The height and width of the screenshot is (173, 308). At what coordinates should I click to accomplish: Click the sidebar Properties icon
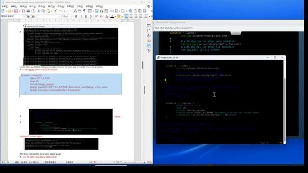pyautogui.click(x=149, y=25)
